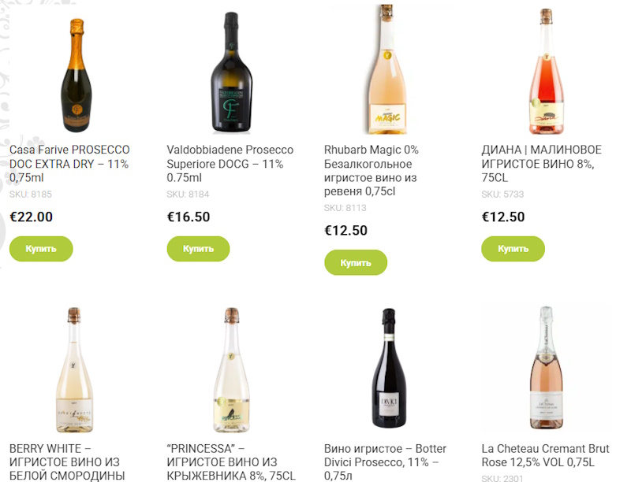Open Valdobbiadene Prosecco Superiore DOCG title link
Screen dimensions: 631x482
tap(230, 164)
